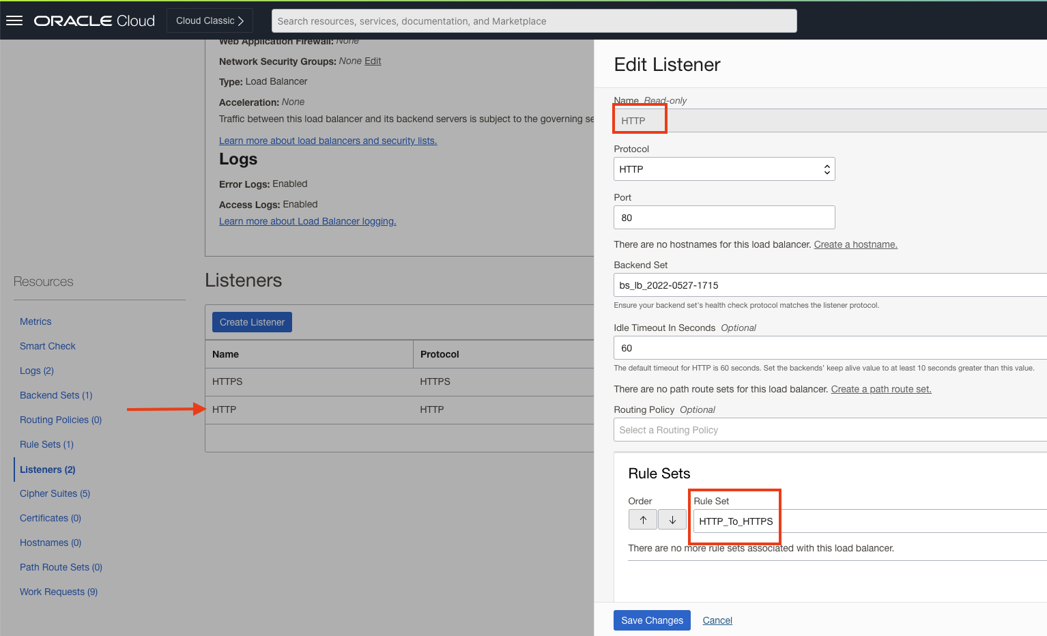Open the search resources field
This screenshot has width=1047, height=636.
[x=534, y=20]
